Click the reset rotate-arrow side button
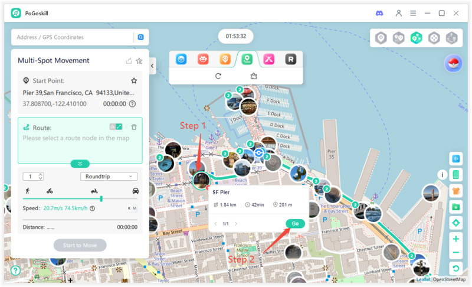 tap(455, 268)
